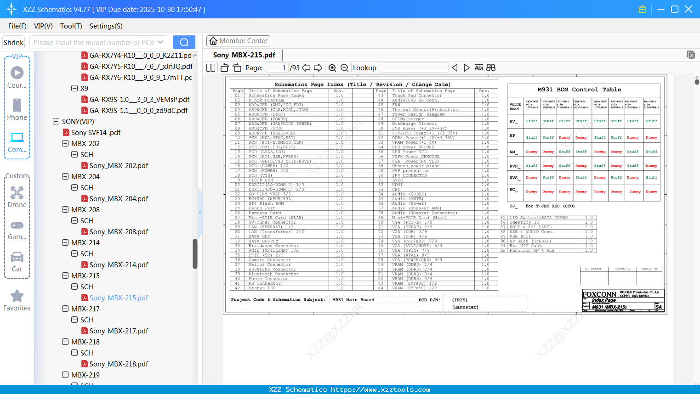Collapse the MBX-202 folder
The height and width of the screenshot is (394, 700).
tap(65, 143)
